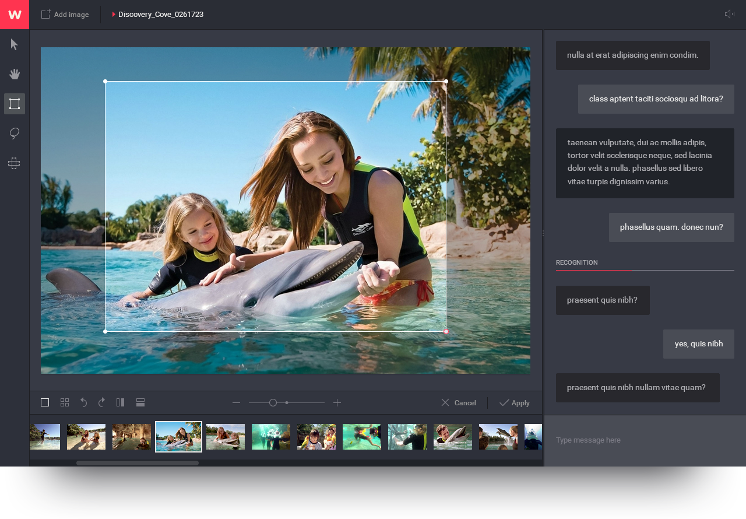
Task: Open thumbnail of diver facing aquarium fish
Action: 407,437
